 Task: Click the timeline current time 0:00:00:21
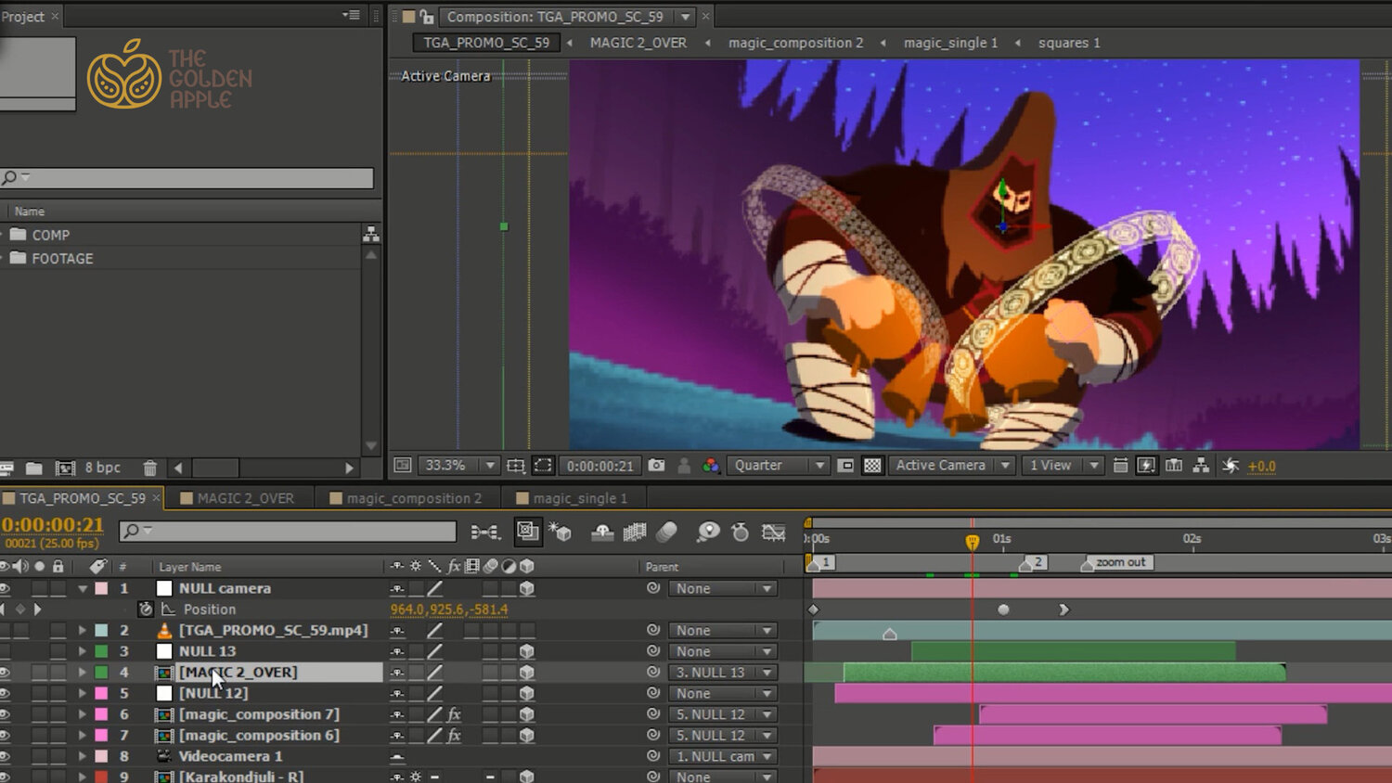[x=52, y=525]
